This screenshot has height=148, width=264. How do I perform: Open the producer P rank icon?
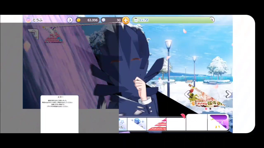coord(28,20)
